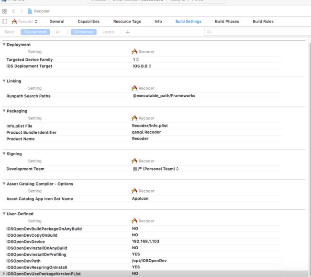Click Recoder target icon in Packaging header
The height and width of the screenshot is (277, 311).
point(134,118)
